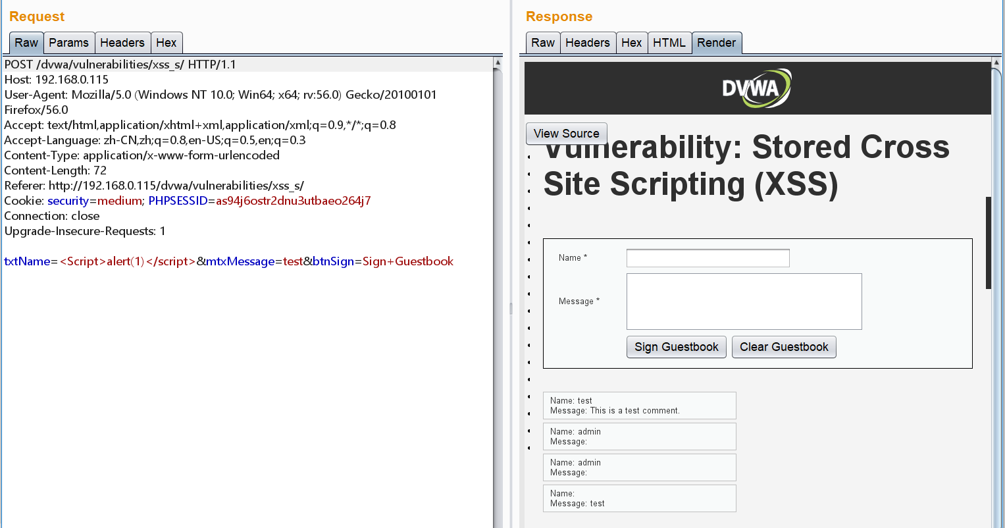Focus the Name input field

(708, 258)
